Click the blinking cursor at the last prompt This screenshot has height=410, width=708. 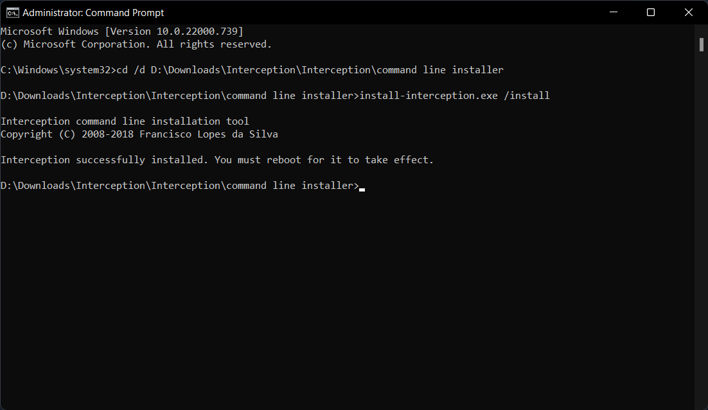[362, 188]
